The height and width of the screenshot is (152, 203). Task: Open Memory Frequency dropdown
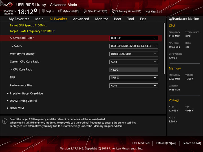[x=134, y=54]
